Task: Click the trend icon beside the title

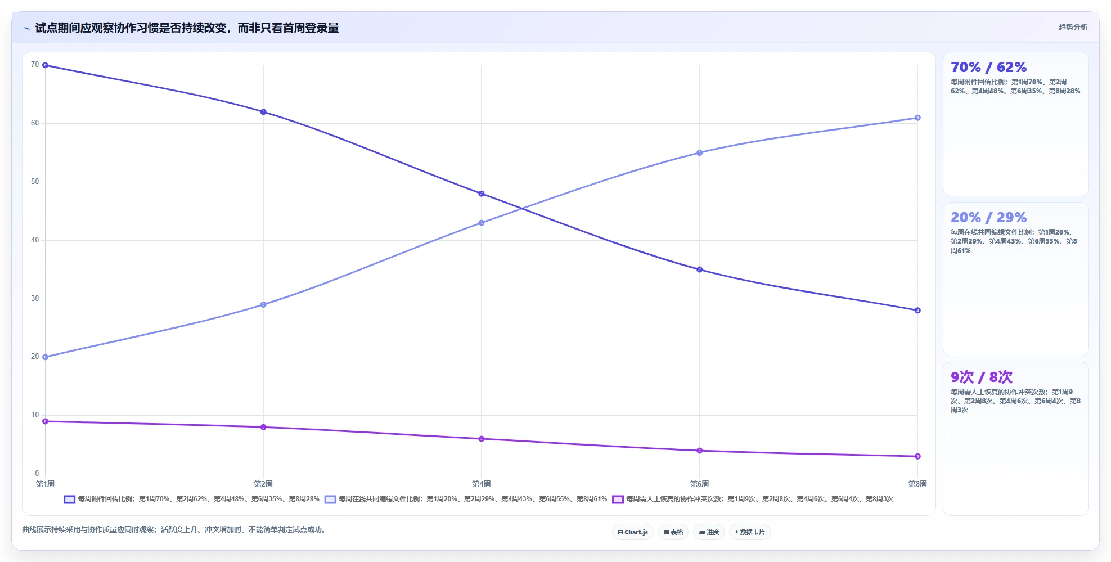Action: click(26, 28)
